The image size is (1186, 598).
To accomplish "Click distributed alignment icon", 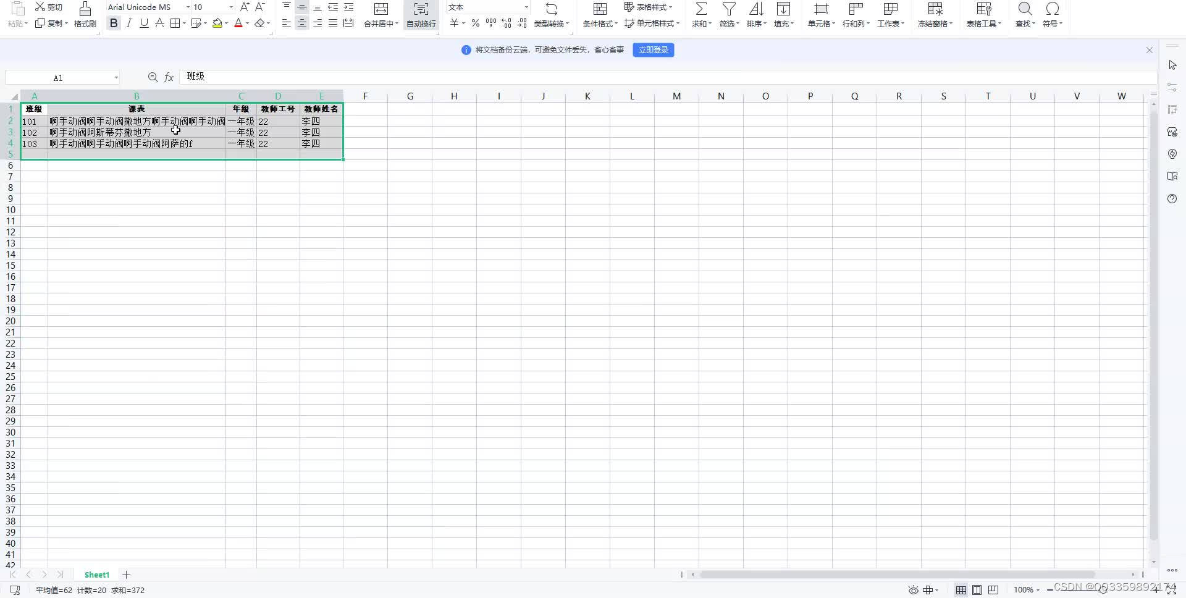I will tap(348, 23).
